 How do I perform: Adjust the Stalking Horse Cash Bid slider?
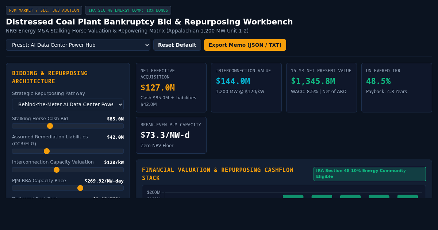(x=68, y=126)
